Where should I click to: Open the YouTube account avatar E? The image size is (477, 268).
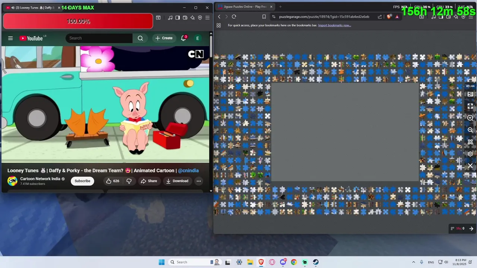click(198, 38)
